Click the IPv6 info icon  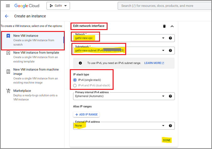pos(80,63)
